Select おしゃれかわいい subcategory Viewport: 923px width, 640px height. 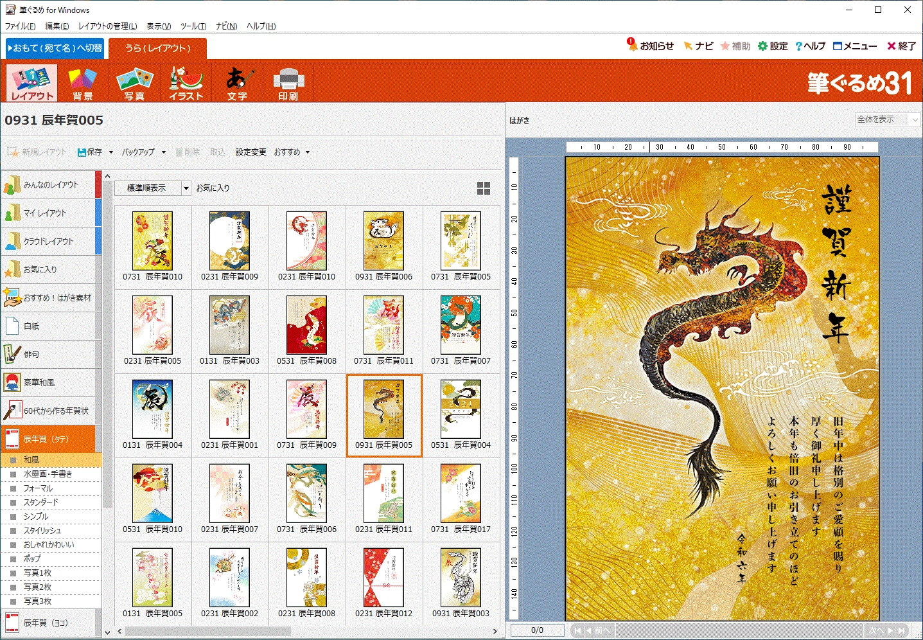tap(51, 545)
